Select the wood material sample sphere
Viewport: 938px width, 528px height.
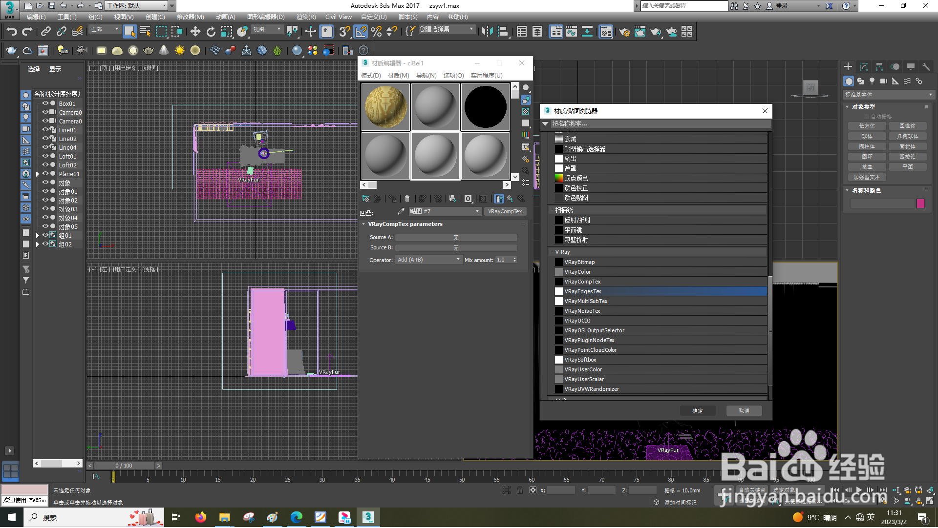click(385, 107)
